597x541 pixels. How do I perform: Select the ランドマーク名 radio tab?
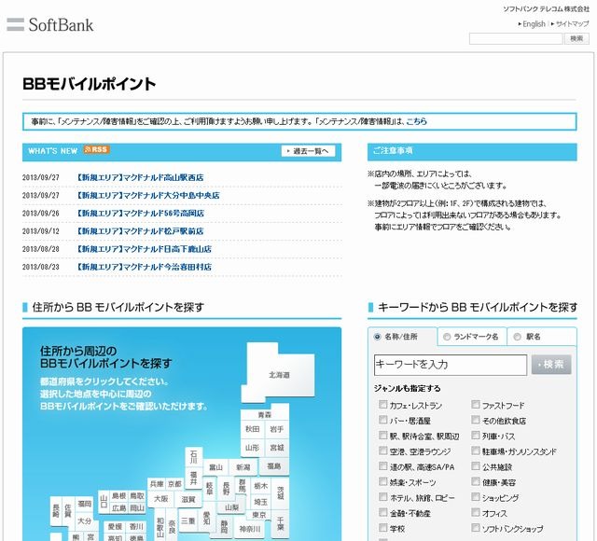447,337
